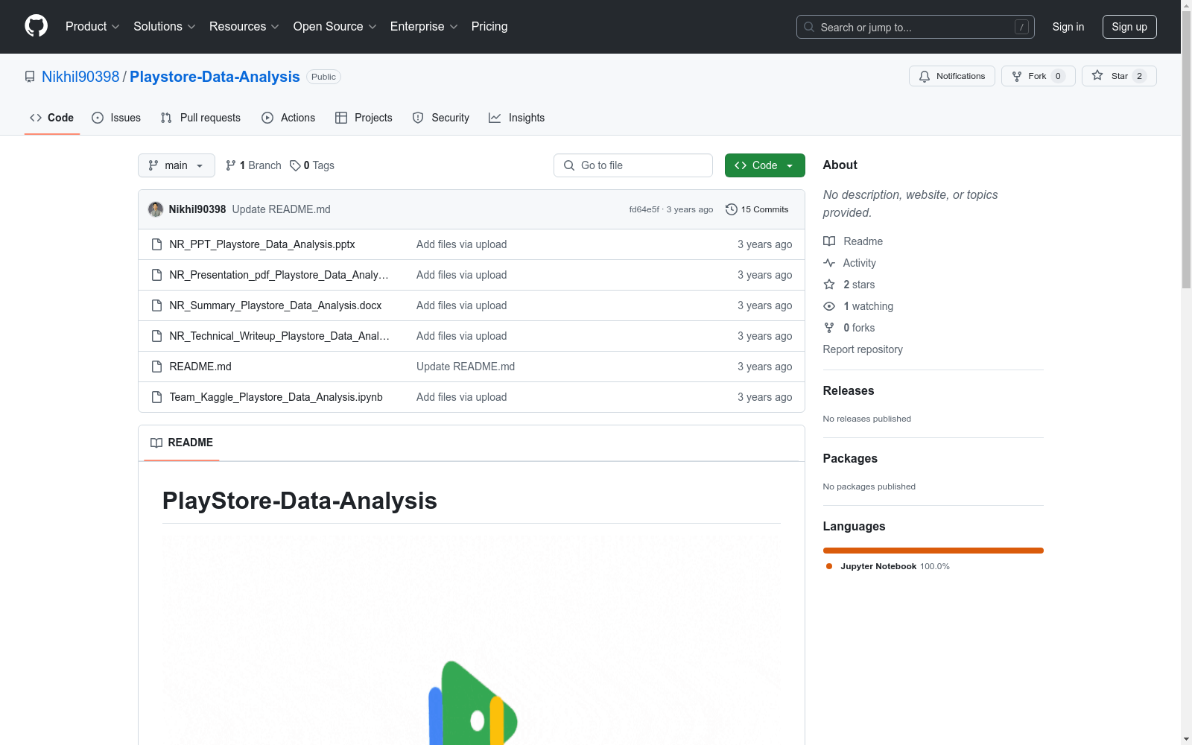Click the Search or jump to field

click(916, 27)
